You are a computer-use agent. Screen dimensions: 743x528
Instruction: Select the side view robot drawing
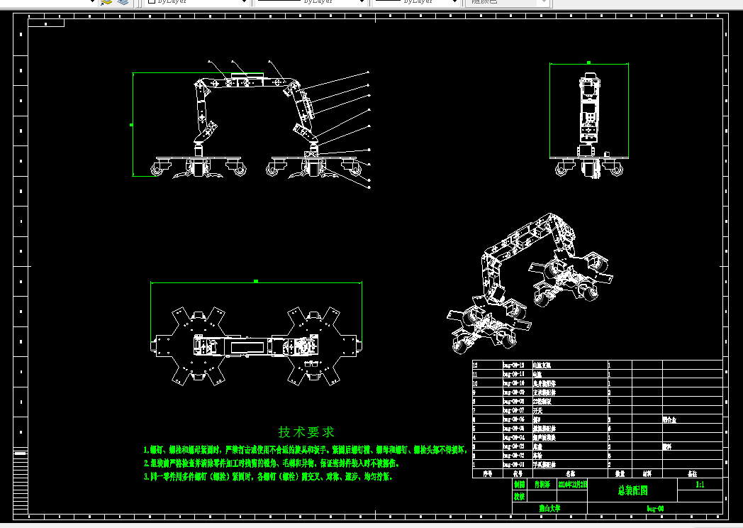click(589, 126)
